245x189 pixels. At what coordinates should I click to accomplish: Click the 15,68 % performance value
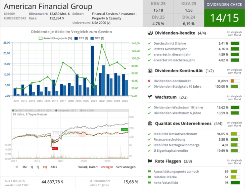[131, 182]
